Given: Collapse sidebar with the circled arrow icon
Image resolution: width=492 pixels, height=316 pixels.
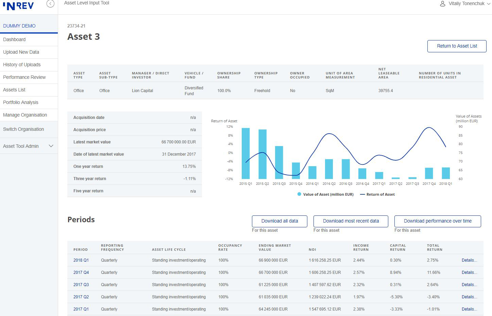Looking at the screenshot, I should 50,4.
